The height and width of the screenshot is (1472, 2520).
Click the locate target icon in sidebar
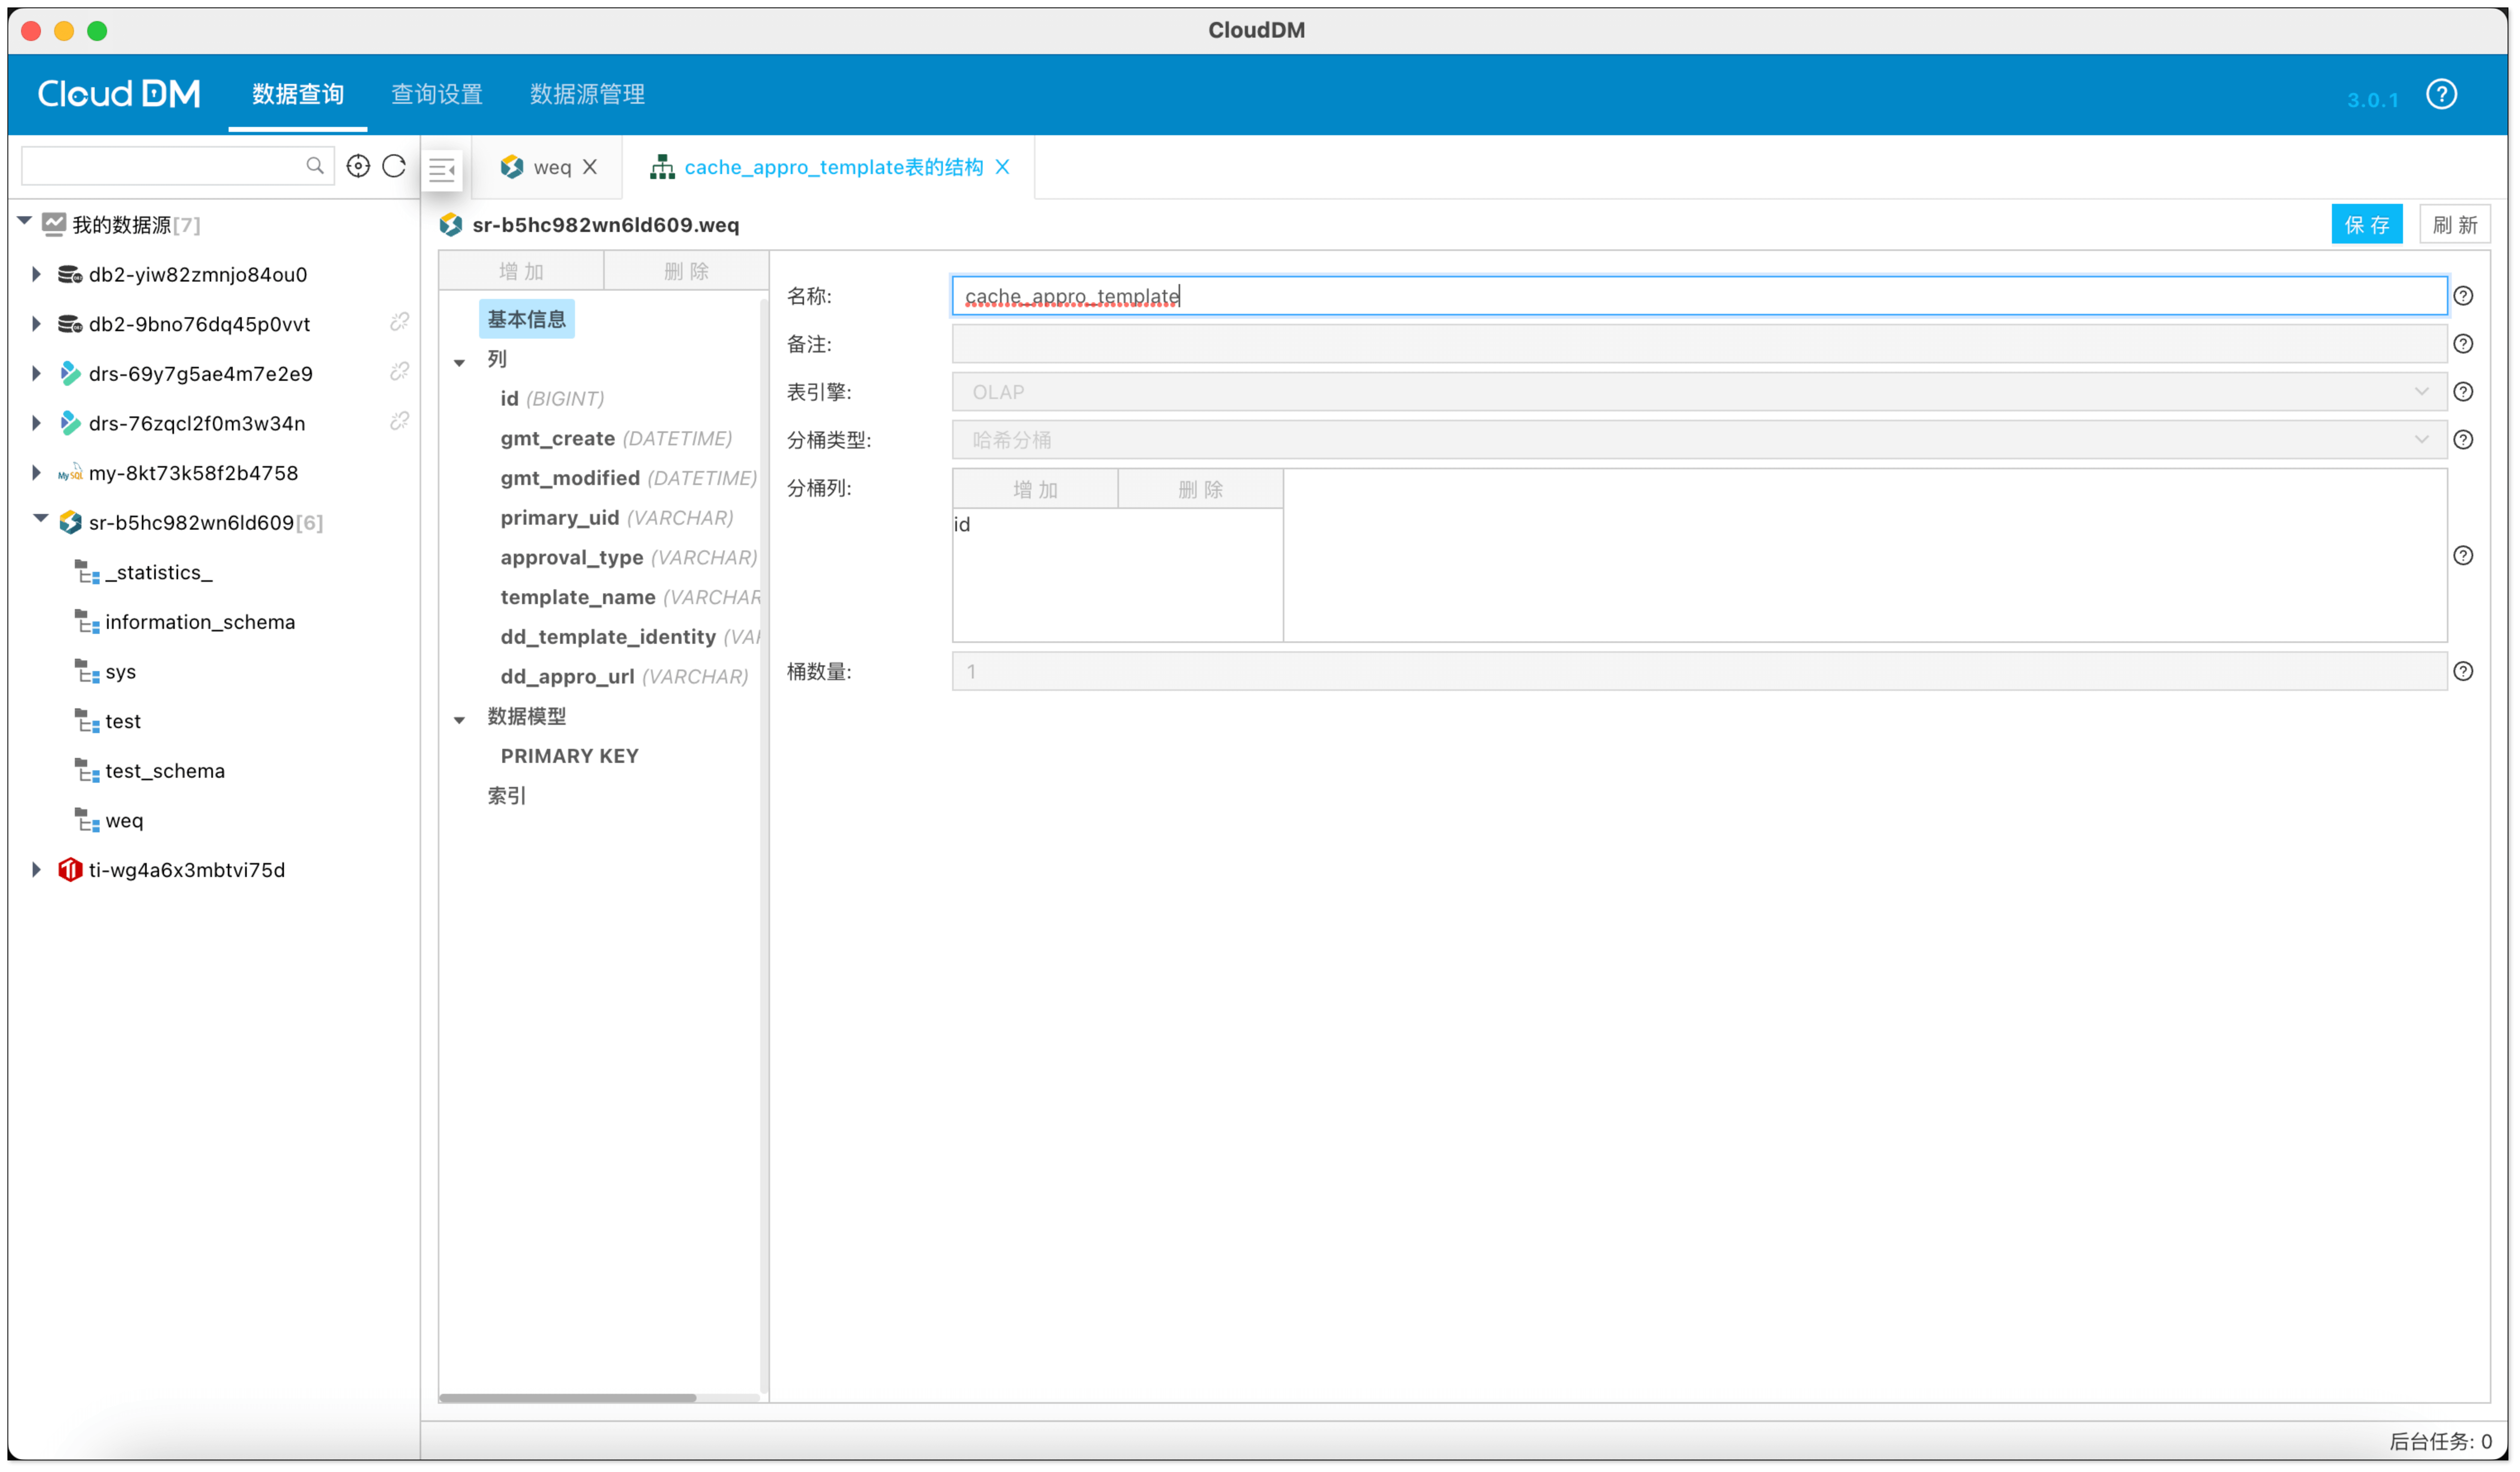[358, 166]
